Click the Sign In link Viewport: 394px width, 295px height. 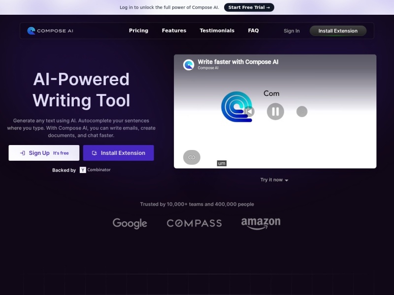point(292,31)
